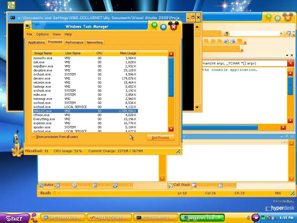Click the pointing hand tray icon
The image size is (297, 223).
click(256, 218)
